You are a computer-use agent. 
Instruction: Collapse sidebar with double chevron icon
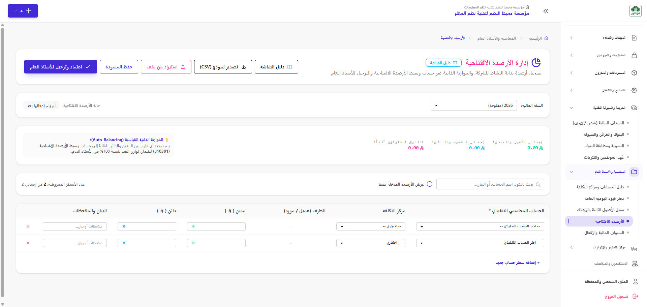tap(546, 11)
